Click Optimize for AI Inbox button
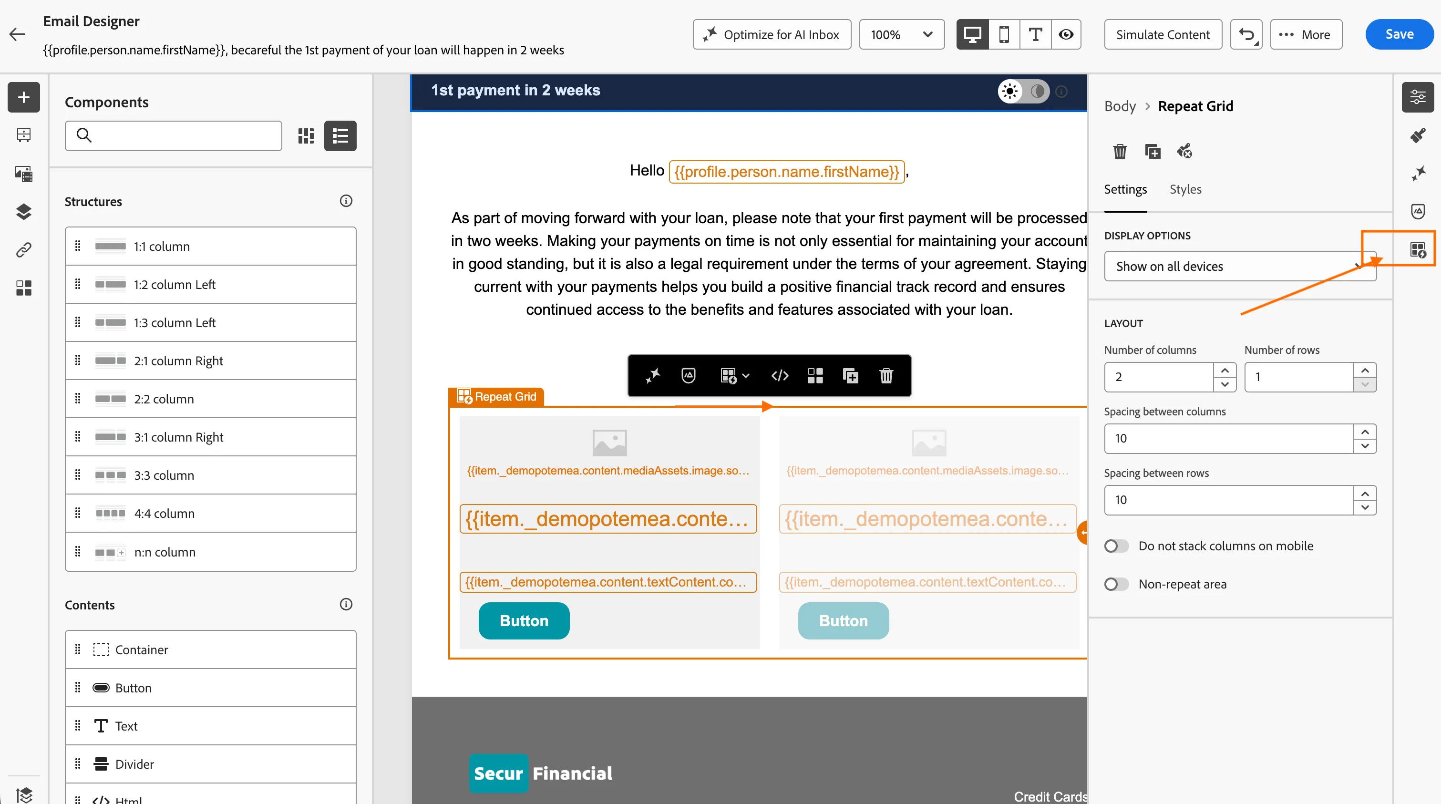1441x804 pixels. [772, 35]
